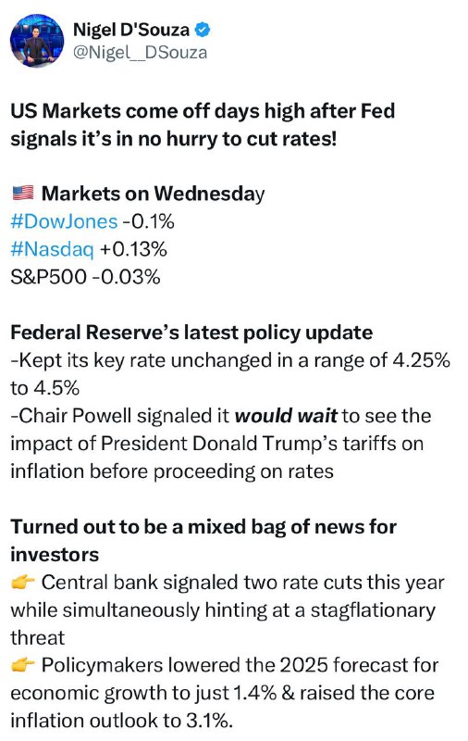
Task: Click the 'Turned out to be a mixed bag' heading
Action: [203, 541]
